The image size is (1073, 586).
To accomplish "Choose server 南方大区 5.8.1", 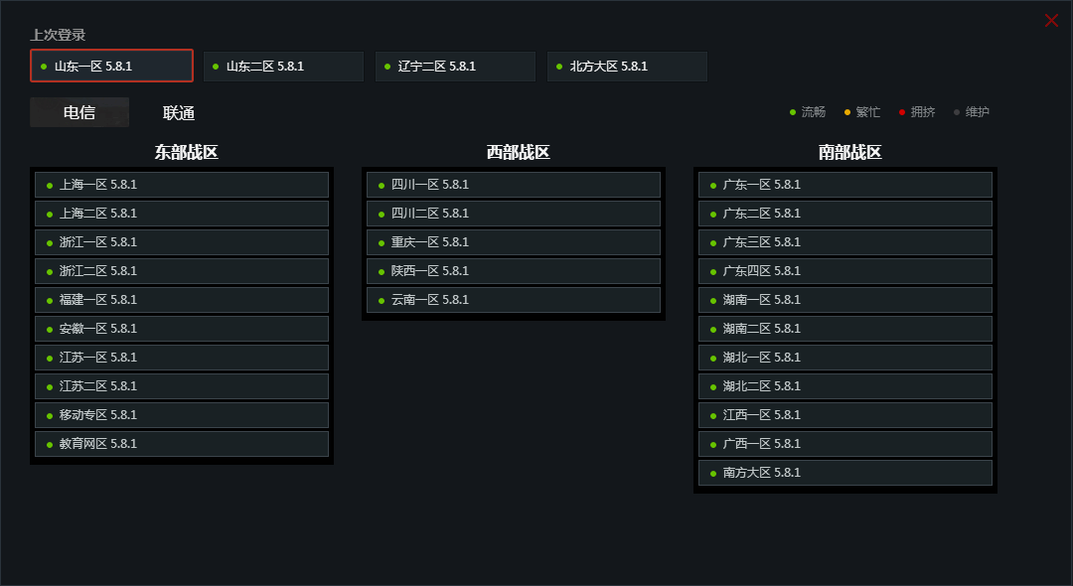I will coord(845,473).
